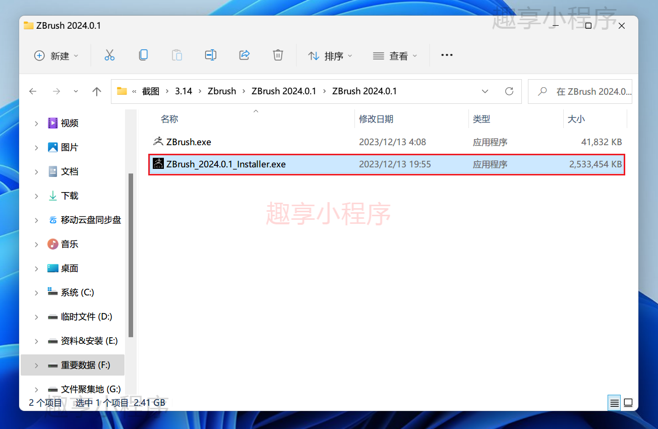Click the navigation pane scrollbar

[131, 255]
